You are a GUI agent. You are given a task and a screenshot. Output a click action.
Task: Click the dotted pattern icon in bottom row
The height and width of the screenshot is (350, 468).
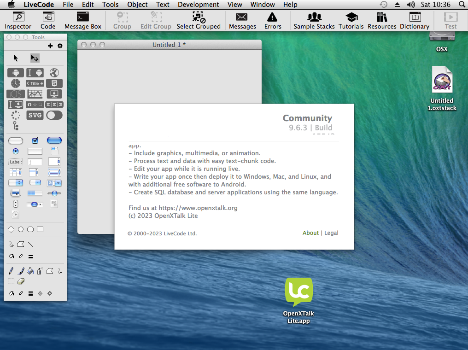[40, 293]
